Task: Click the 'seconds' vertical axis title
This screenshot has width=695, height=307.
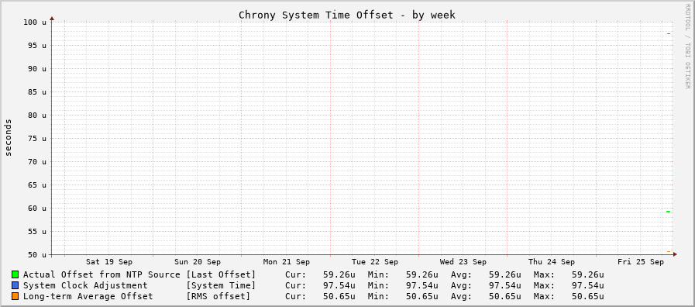Action: [x=8, y=137]
